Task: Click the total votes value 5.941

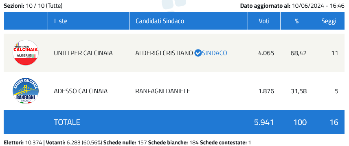Action: click(264, 122)
